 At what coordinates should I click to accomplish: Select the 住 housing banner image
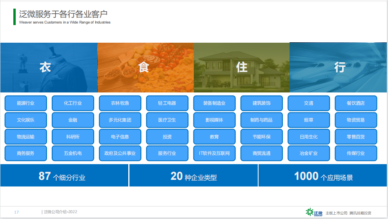[242, 67]
